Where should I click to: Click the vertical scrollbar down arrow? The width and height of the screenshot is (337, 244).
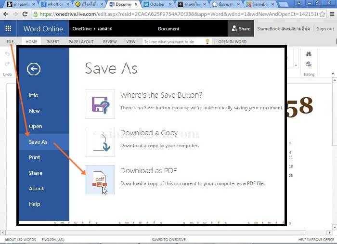tap(335, 227)
